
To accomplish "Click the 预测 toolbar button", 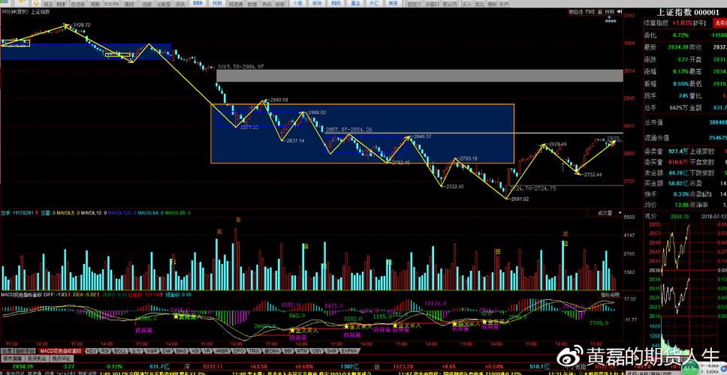I will pos(217,4).
